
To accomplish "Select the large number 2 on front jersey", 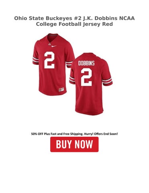I will (x=49, y=60).
